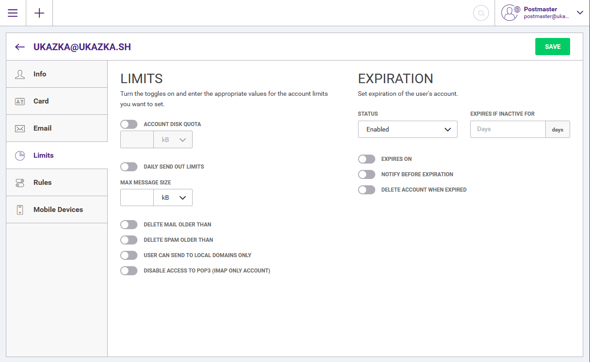Click the Email envelope sidebar icon

click(20, 128)
